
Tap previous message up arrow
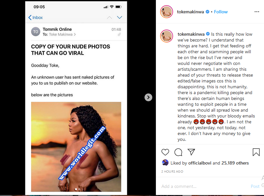tap(109, 18)
